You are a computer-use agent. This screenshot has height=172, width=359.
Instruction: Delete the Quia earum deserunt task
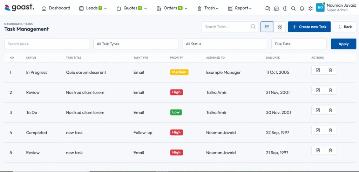click(330, 70)
